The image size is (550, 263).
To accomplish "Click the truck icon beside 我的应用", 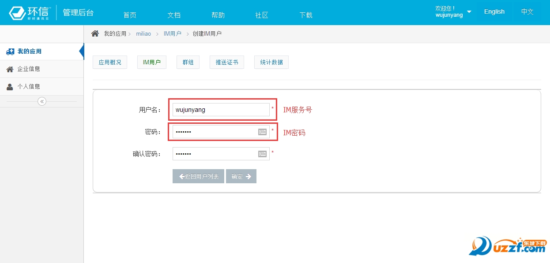I will (10, 52).
